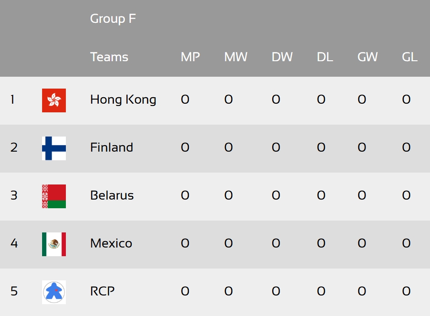Open the Finland team name

pos(112,147)
